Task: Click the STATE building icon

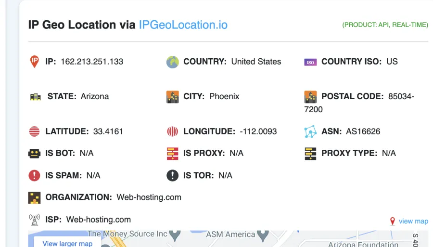Action: point(35,97)
